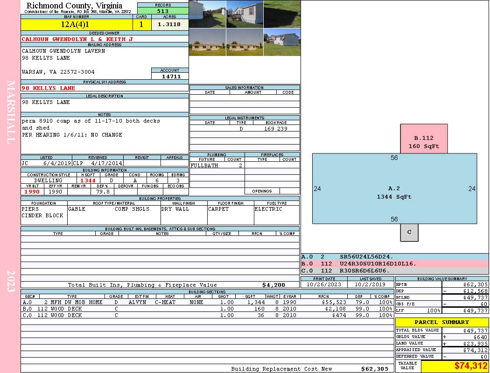This screenshot has height=373, width=490.
Task: Click the account number 14711 box
Action: 170,76
